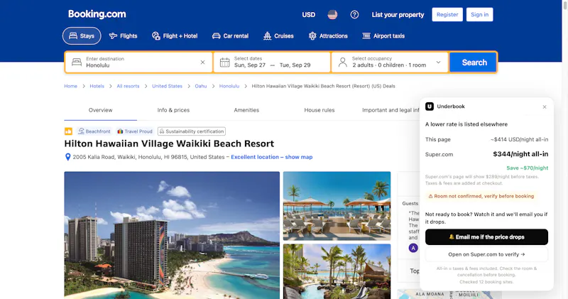568x299 pixels.
Task: Click the Booking.com logo
Action: click(x=97, y=14)
